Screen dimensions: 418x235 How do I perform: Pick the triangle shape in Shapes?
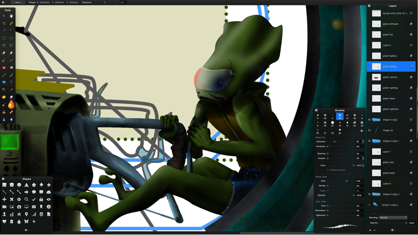(x=26, y=185)
